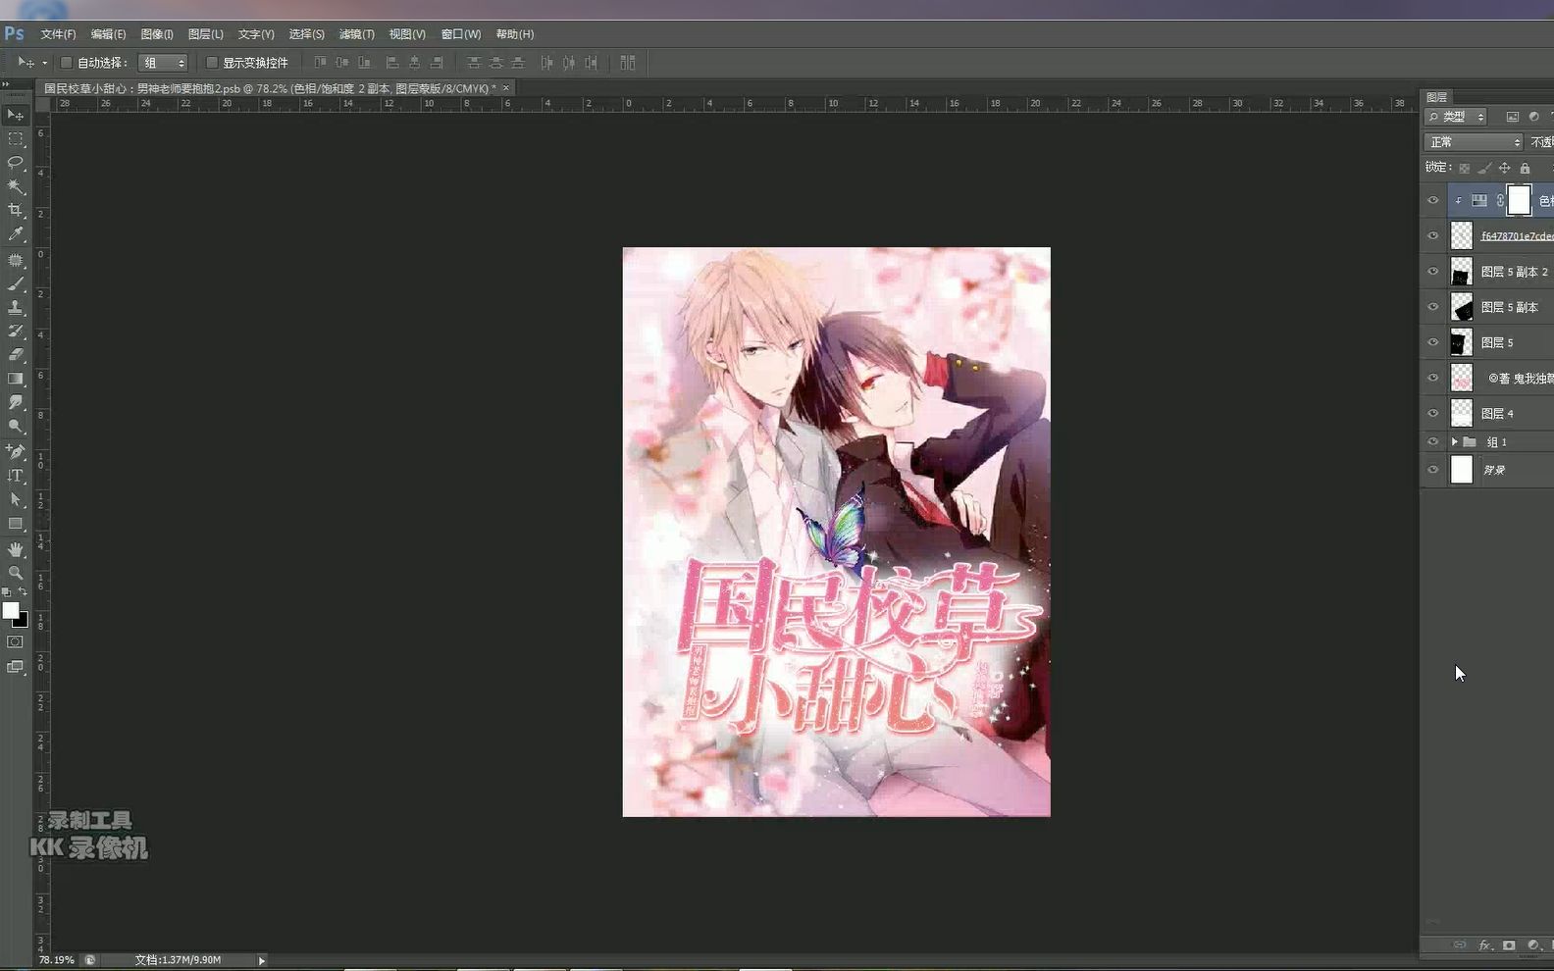Toggle Quick Mask mode
This screenshot has height=971, width=1554.
(16, 641)
